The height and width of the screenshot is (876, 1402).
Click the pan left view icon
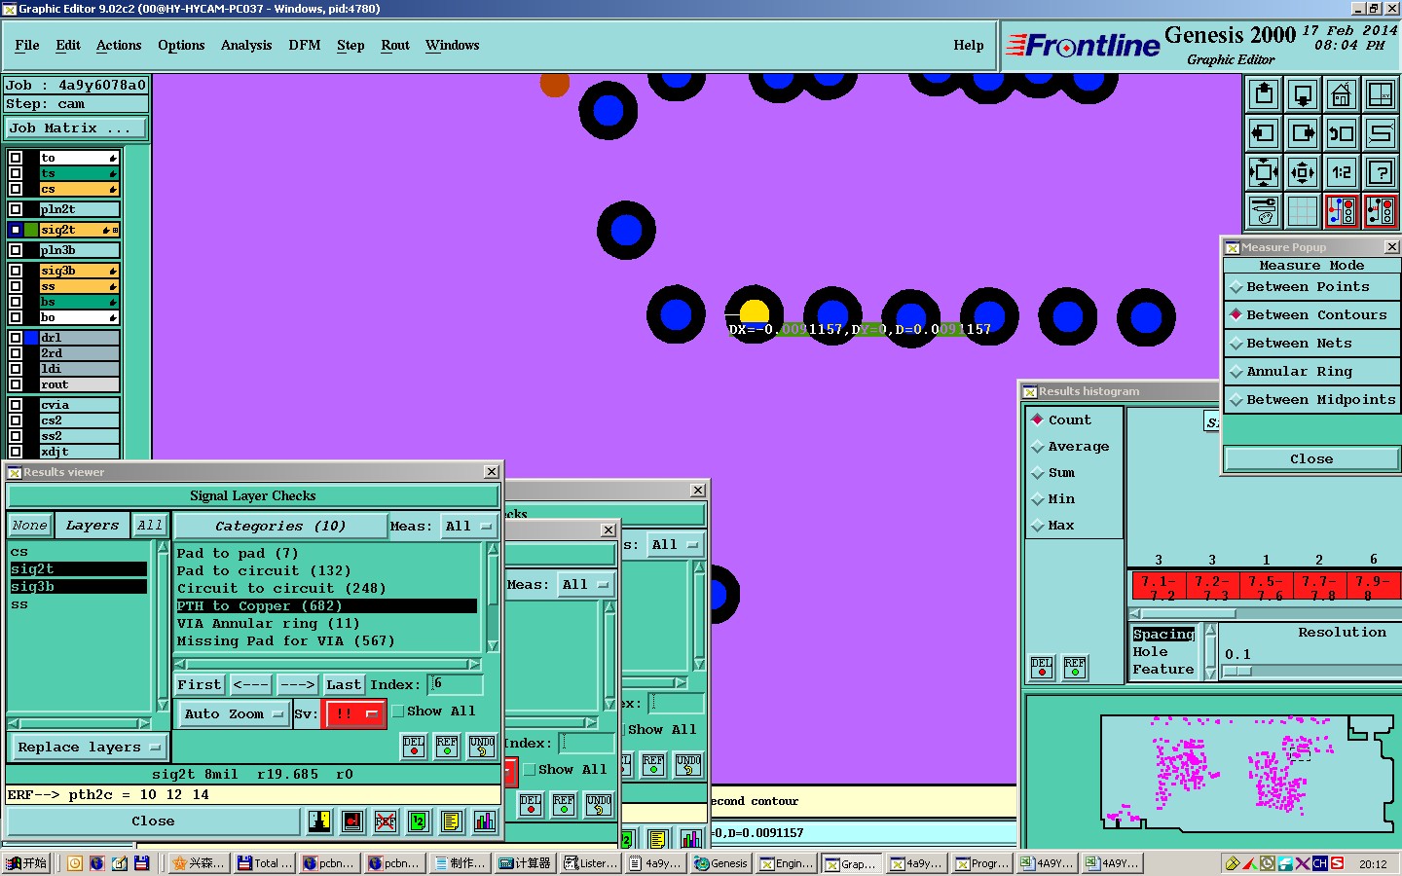point(1264,133)
